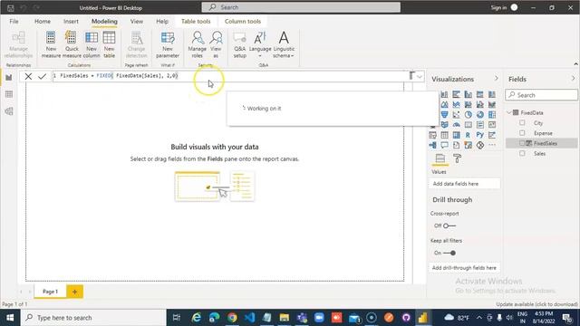Open Get more visuals ellipsis
The image size is (580, 326).
click(x=491, y=145)
